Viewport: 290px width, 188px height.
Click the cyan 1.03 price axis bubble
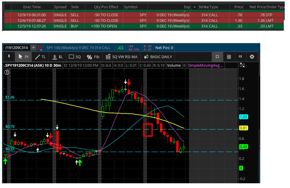[243, 117]
